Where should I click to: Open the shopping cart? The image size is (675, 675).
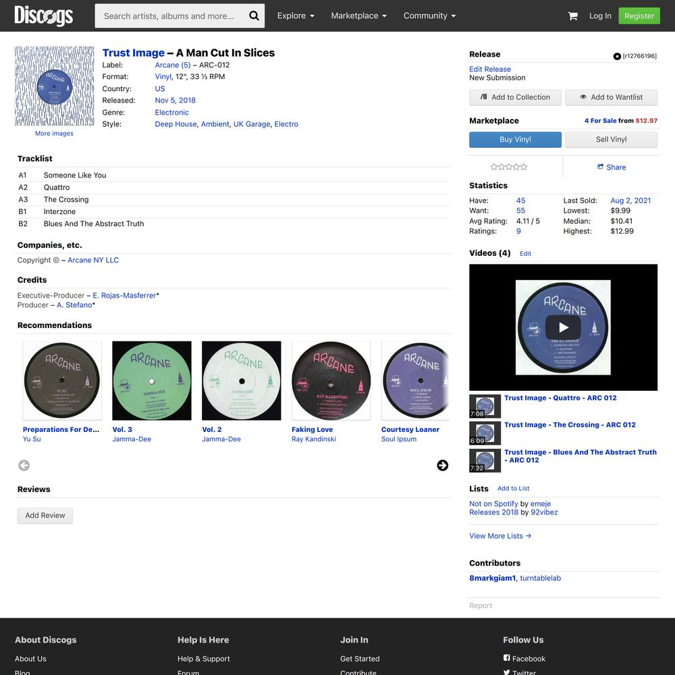572,16
